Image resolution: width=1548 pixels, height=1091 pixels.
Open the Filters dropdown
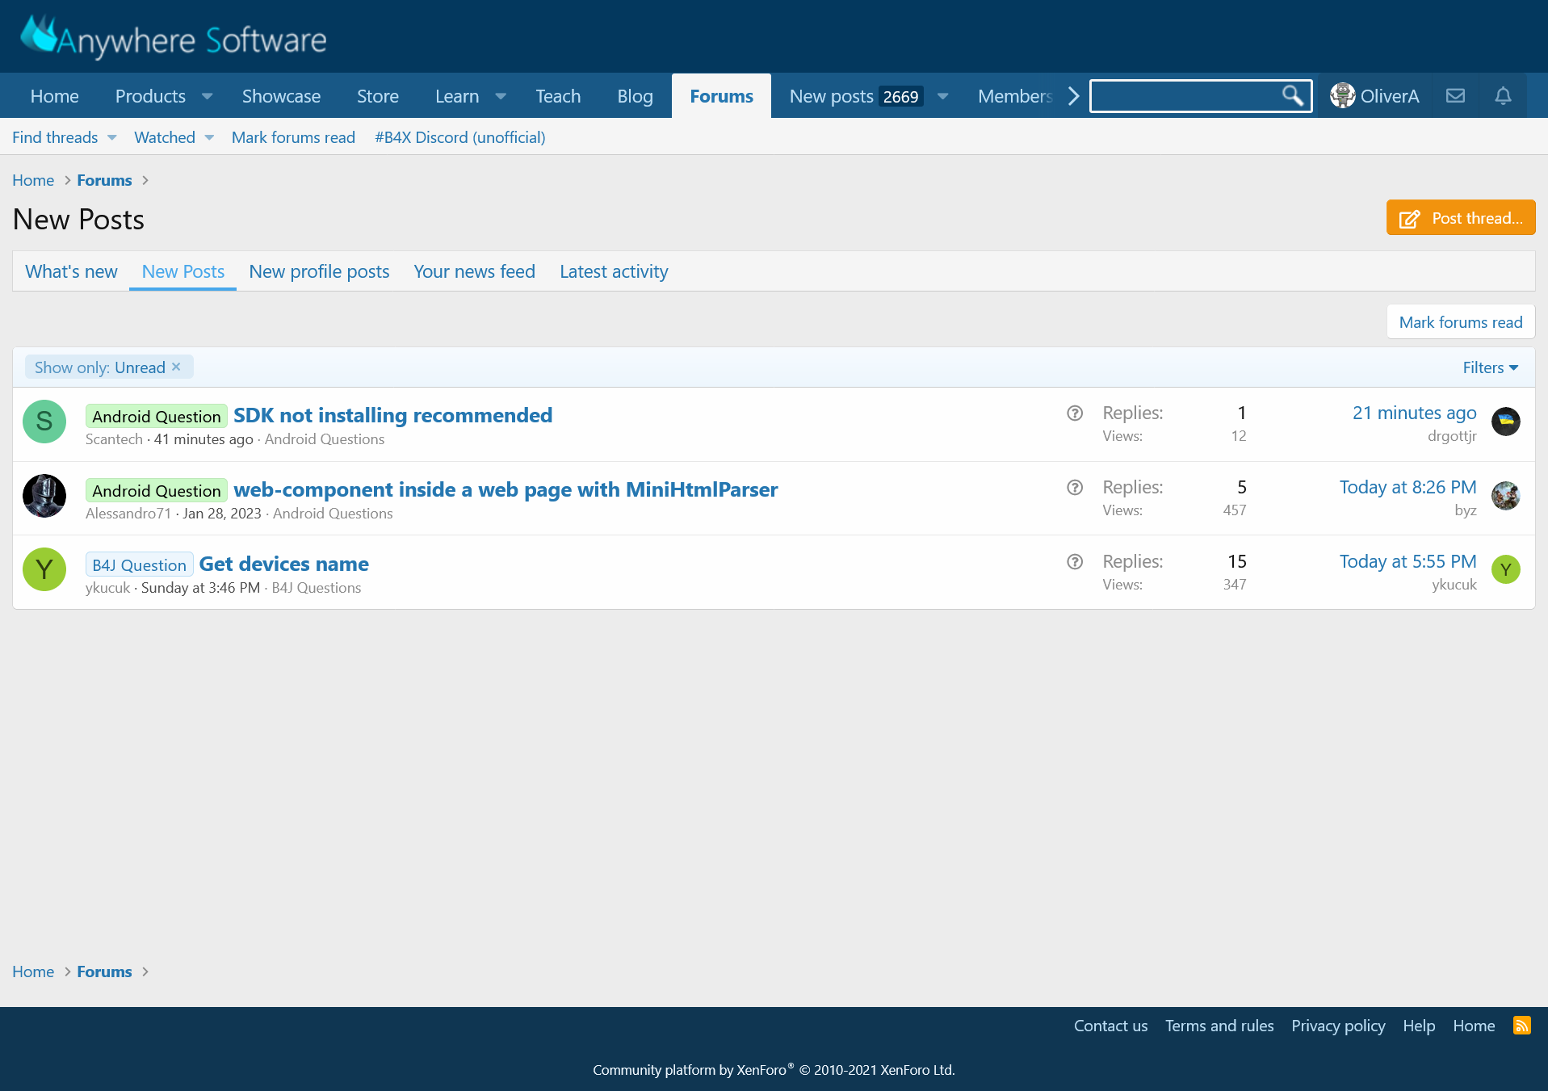(1489, 367)
